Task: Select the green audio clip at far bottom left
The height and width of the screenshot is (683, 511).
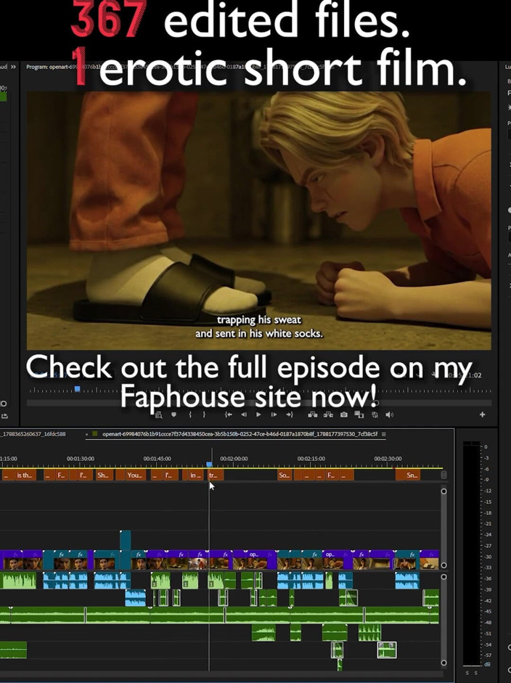Action: [x=13, y=650]
